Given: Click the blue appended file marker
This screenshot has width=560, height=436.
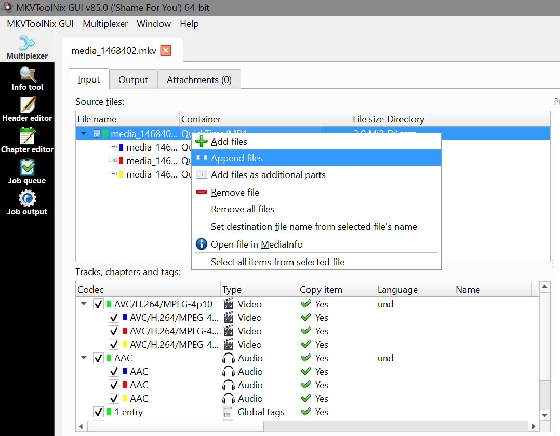Looking at the screenshot, I should [121, 147].
